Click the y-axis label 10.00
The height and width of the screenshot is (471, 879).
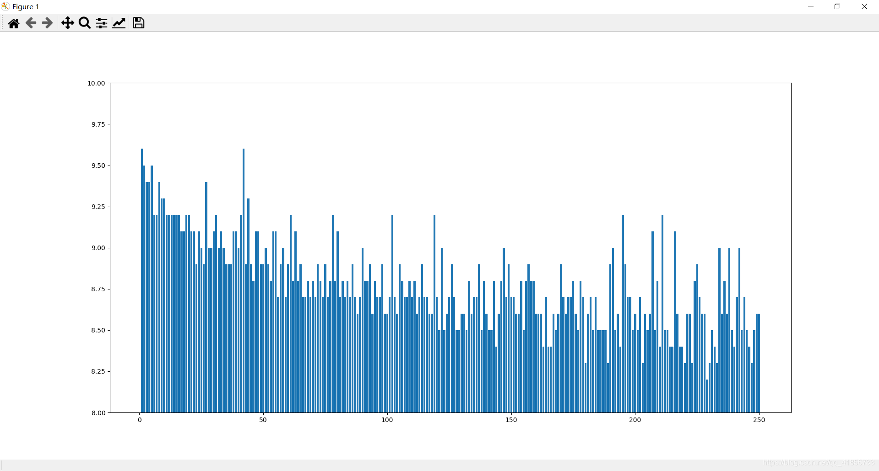click(96, 83)
